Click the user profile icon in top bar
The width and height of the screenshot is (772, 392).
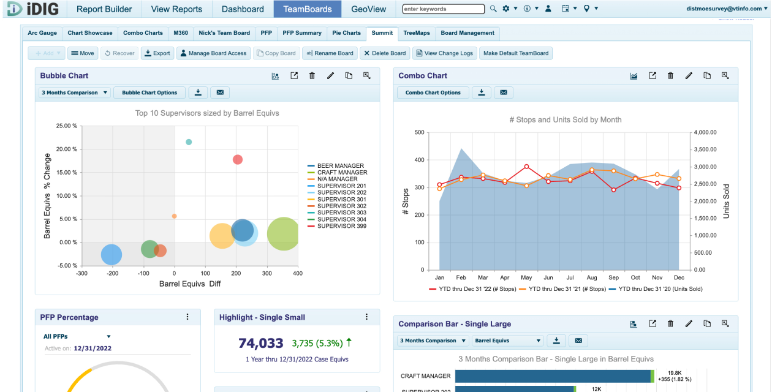(548, 9)
